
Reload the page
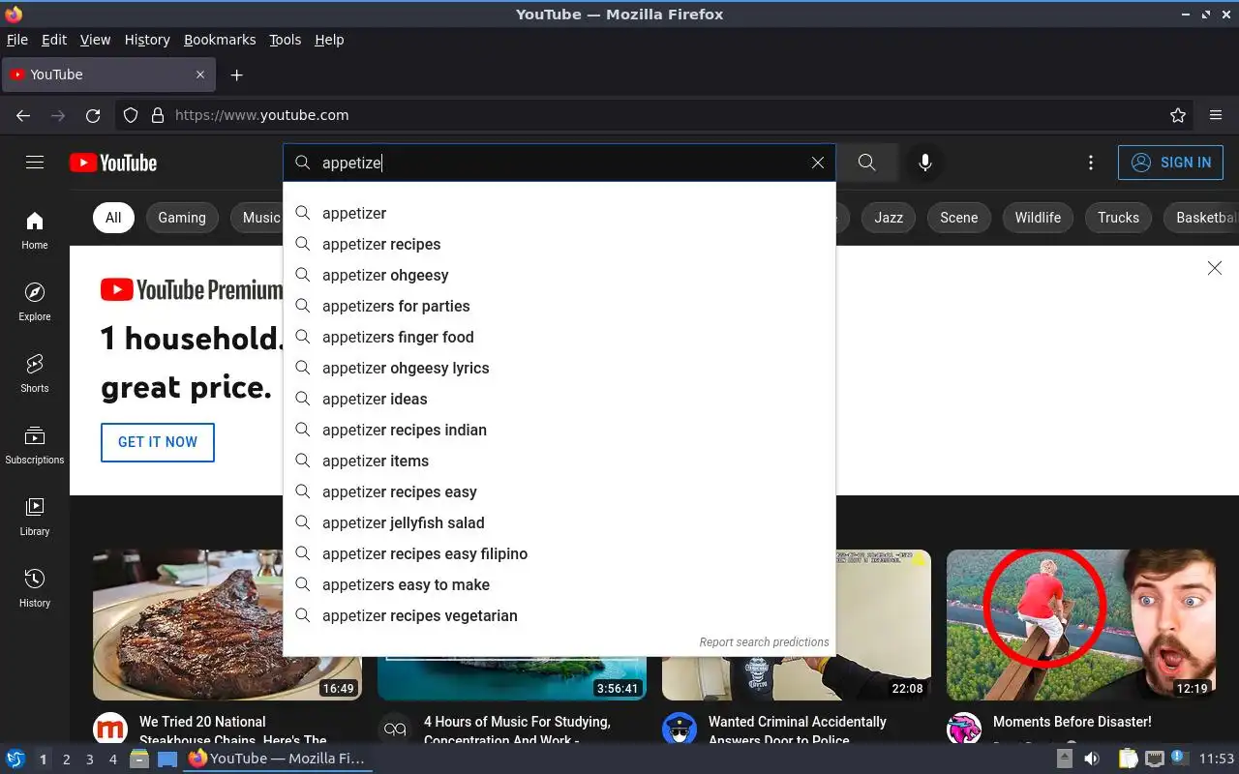pyautogui.click(x=93, y=115)
